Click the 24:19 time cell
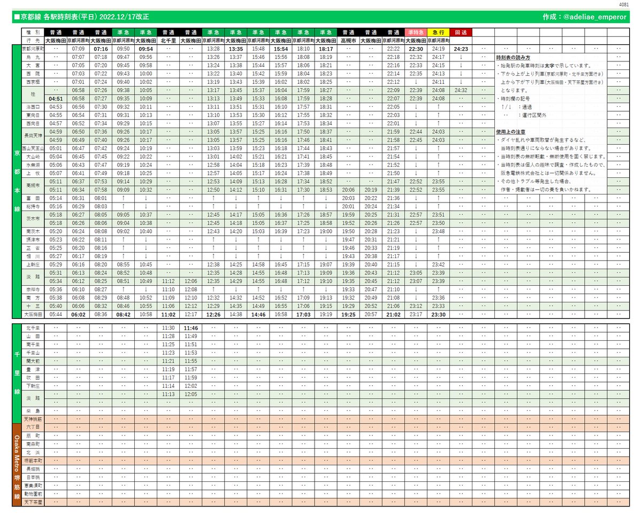Viewport: 642px width, 515px height. pos(438,49)
